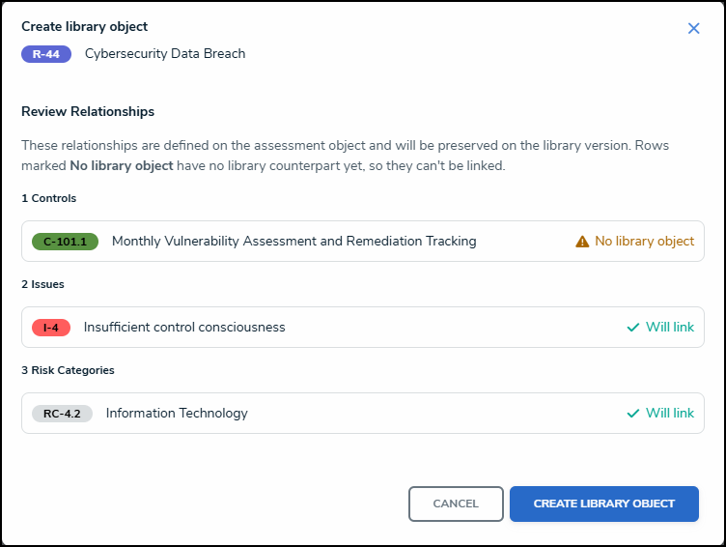The image size is (726, 547).
Task: Select the Information Technology category row
Action: tap(363, 413)
